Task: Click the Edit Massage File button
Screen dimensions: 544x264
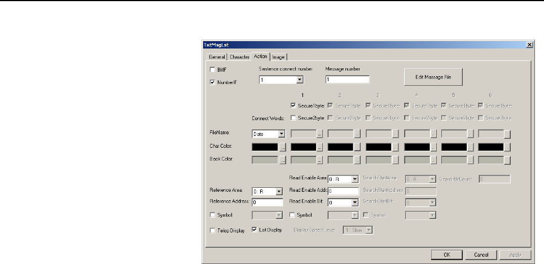Action: click(x=433, y=77)
